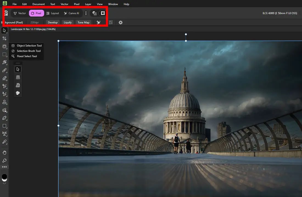Screen dimensions: 302x197
Task: Open settings with the gear icon
Action: coord(121,22)
